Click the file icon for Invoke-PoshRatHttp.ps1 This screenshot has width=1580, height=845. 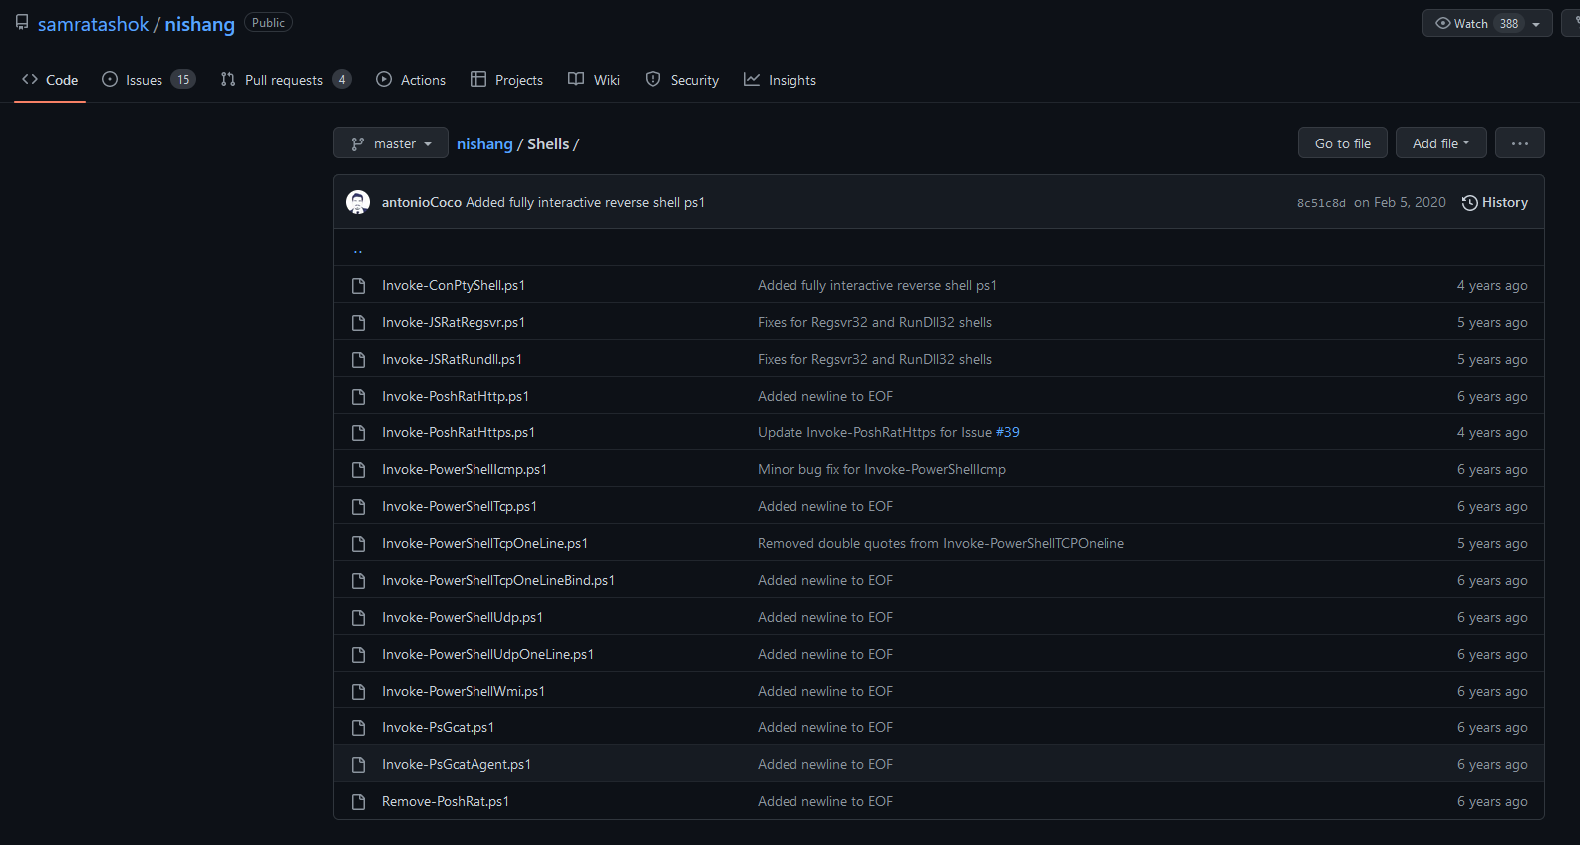(x=359, y=397)
